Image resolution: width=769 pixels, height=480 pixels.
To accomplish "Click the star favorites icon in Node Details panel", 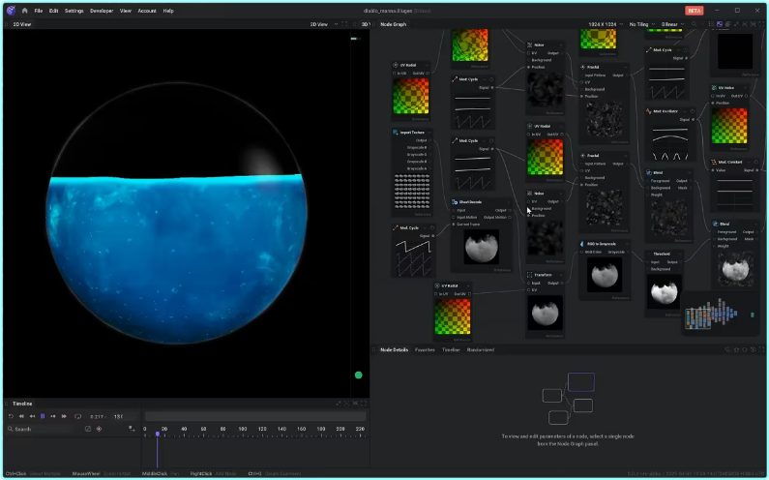I will 736,350.
